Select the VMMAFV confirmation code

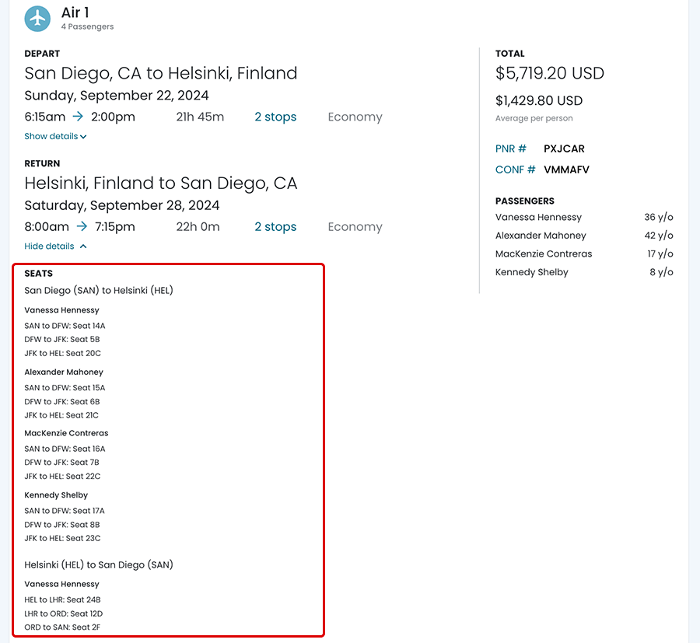566,169
